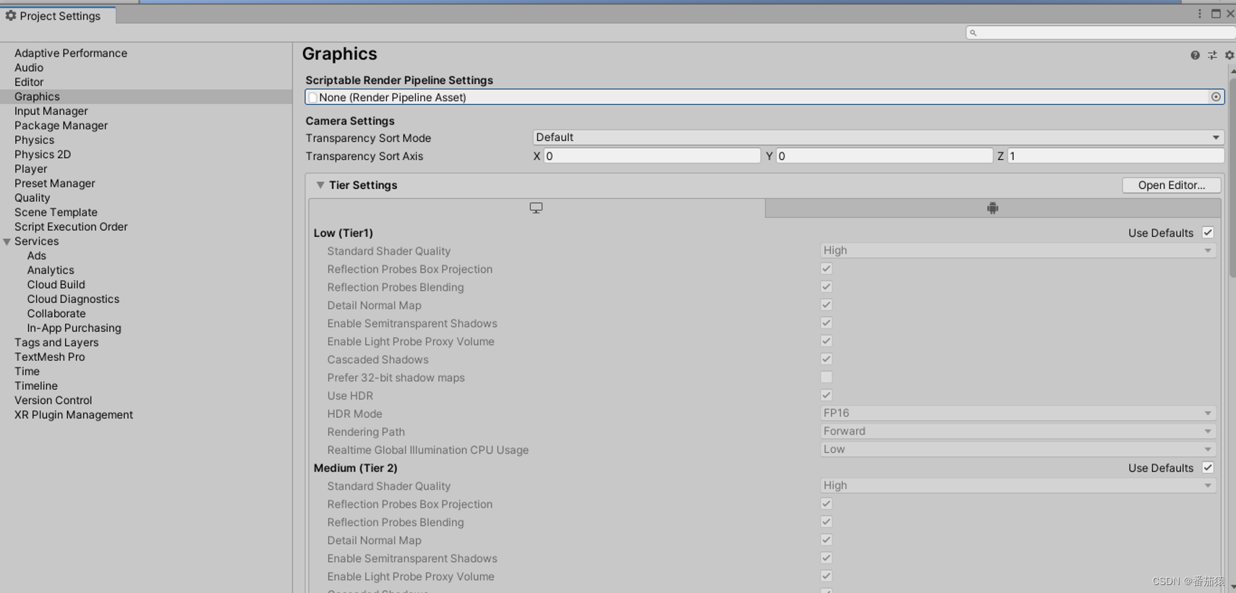Open the help icon for Graphics settings

(x=1195, y=55)
